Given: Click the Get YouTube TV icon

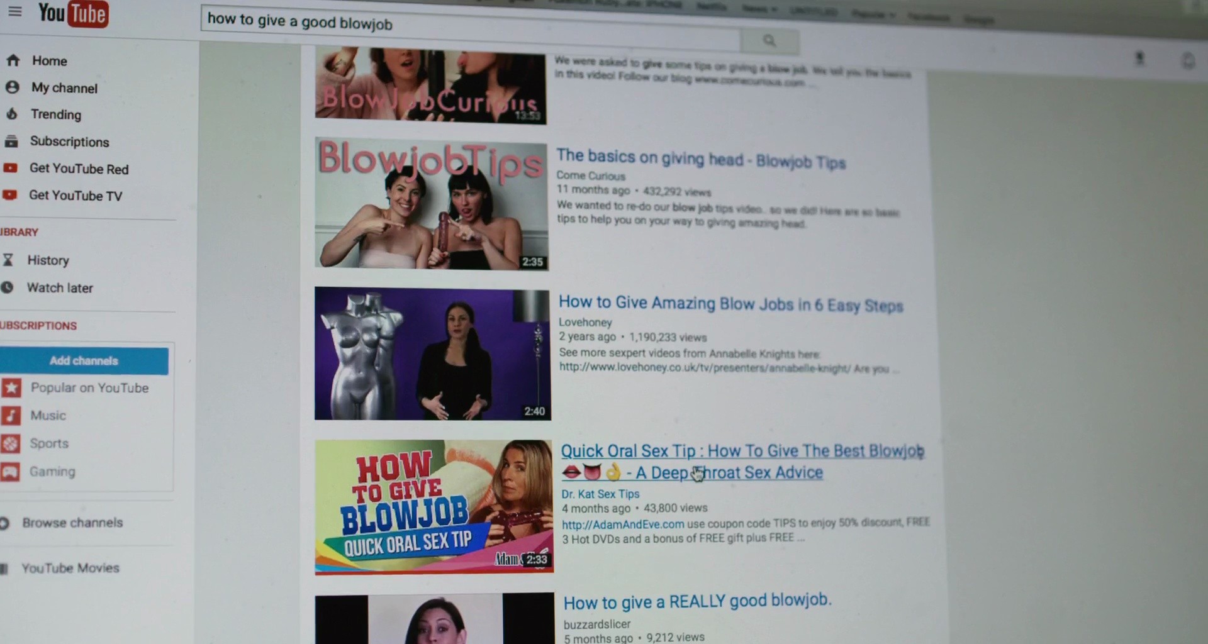Looking at the screenshot, I should pos(9,195).
